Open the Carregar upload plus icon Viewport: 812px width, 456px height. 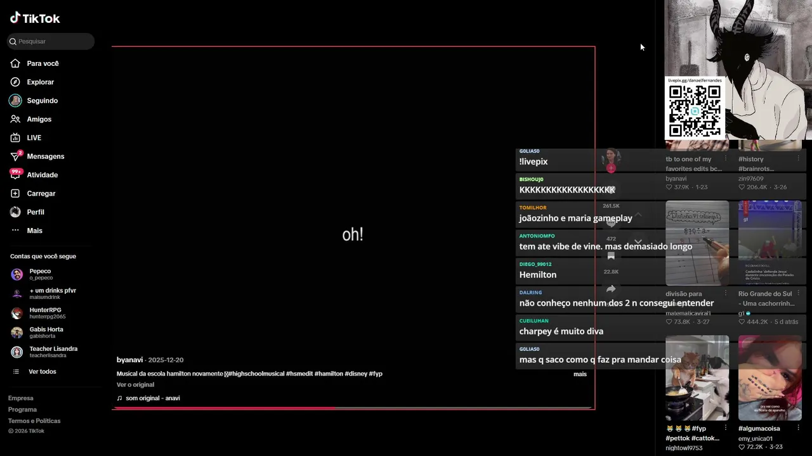click(x=15, y=194)
